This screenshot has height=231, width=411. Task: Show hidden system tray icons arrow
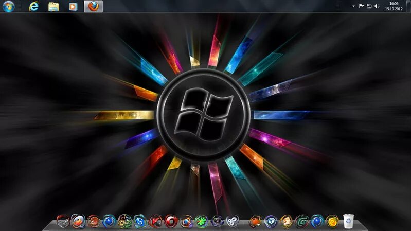tap(353, 6)
